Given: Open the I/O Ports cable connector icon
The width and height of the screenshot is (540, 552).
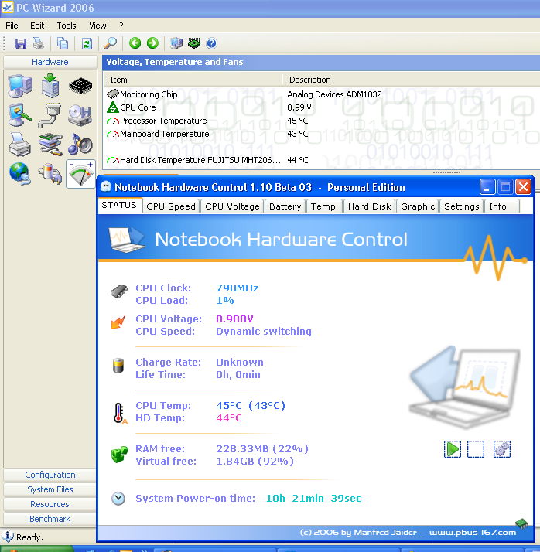Looking at the screenshot, I should click(50, 114).
